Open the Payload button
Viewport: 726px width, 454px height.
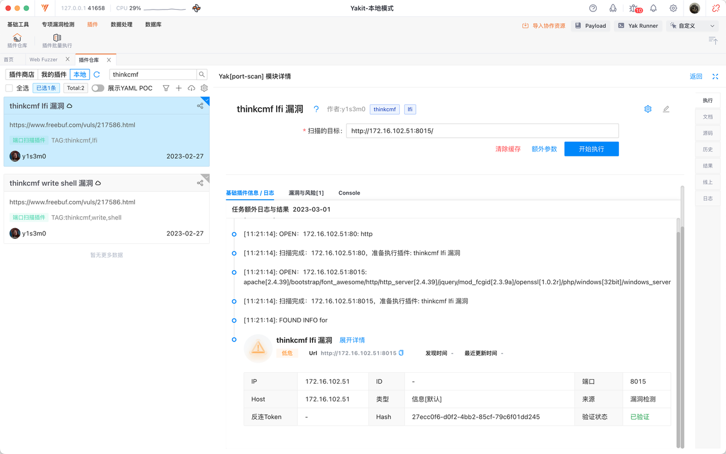click(590, 26)
